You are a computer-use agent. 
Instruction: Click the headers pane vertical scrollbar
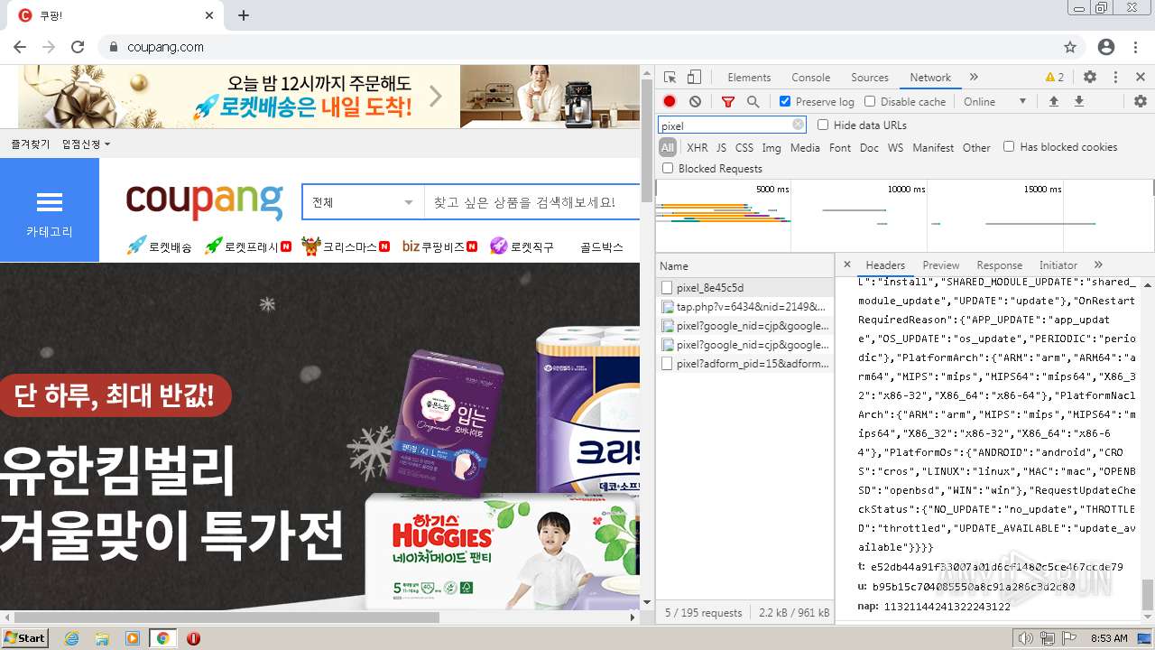click(1148, 596)
